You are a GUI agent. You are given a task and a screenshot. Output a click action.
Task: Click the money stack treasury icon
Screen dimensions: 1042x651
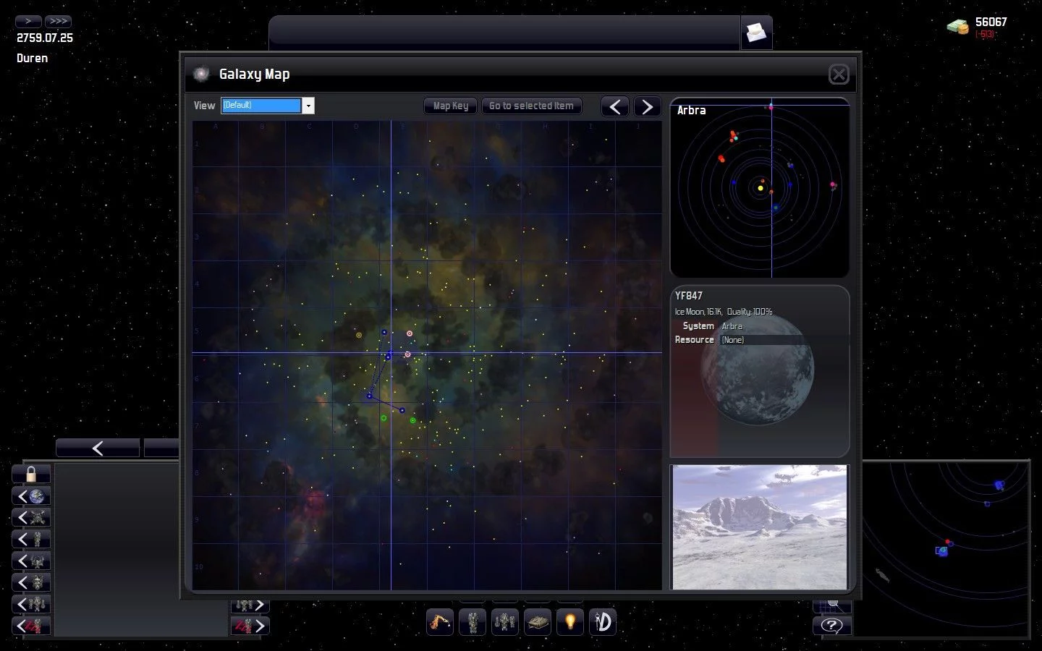point(958,27)
